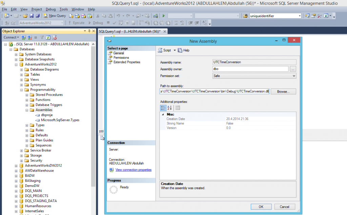Viewport: 347px width, 215px height.
Task: Pin the Object Explorer panel
Action: [89, 31]
